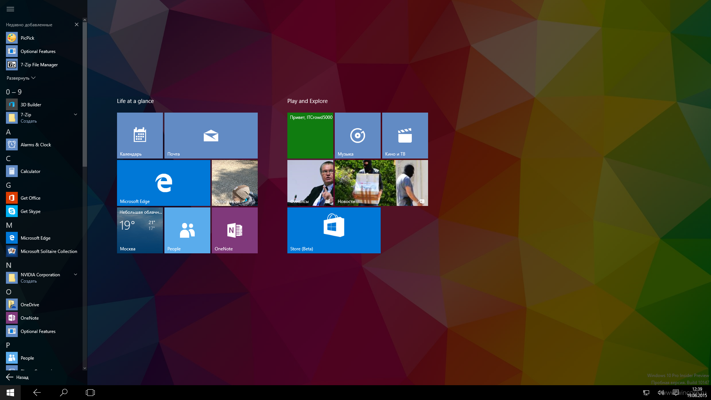711x400 pixels.
Task: Open the OneNote tile
Action: [235, 230]
